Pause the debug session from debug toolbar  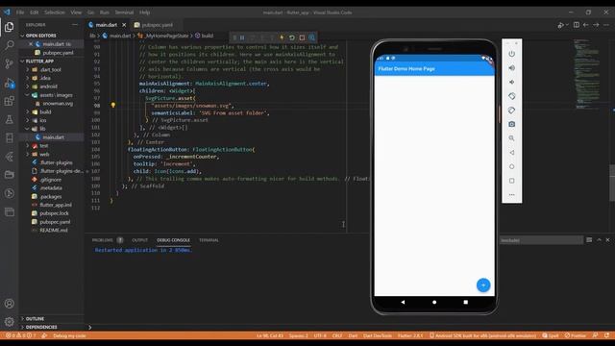pos(242,37)
